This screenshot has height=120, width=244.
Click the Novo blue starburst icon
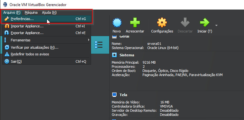click(x=117, y=23)
